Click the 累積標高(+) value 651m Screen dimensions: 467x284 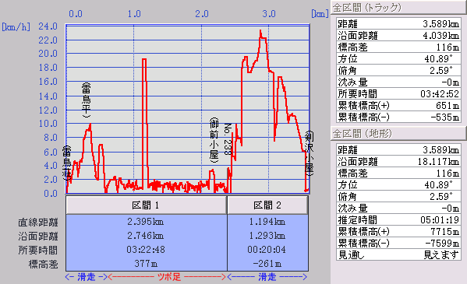pyautogui.click(x=448, y=106)
